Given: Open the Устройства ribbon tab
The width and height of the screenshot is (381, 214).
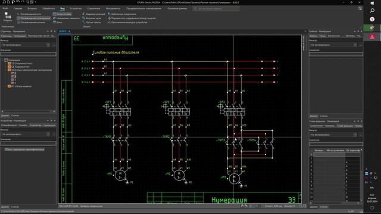Looking at the screenshot, I should [x=76, y=8].
